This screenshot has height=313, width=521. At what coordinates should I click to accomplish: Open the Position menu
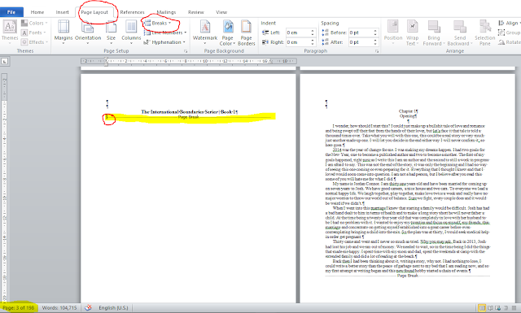tap(393, 32)
